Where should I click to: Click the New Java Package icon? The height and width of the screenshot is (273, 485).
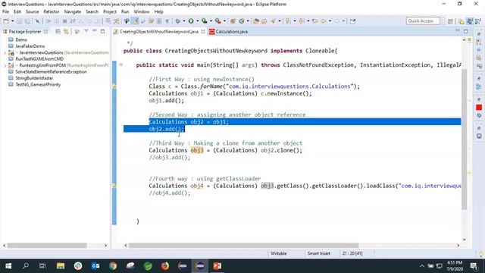[x=233, y=21]
